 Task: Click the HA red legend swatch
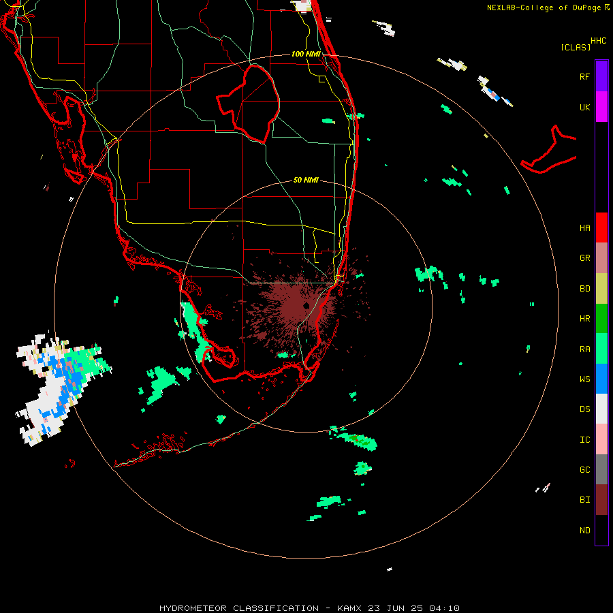click(601, 227)
